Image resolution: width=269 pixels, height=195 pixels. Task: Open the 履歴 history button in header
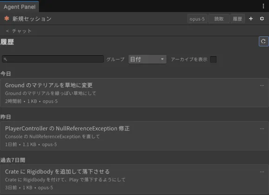(237, 19)
